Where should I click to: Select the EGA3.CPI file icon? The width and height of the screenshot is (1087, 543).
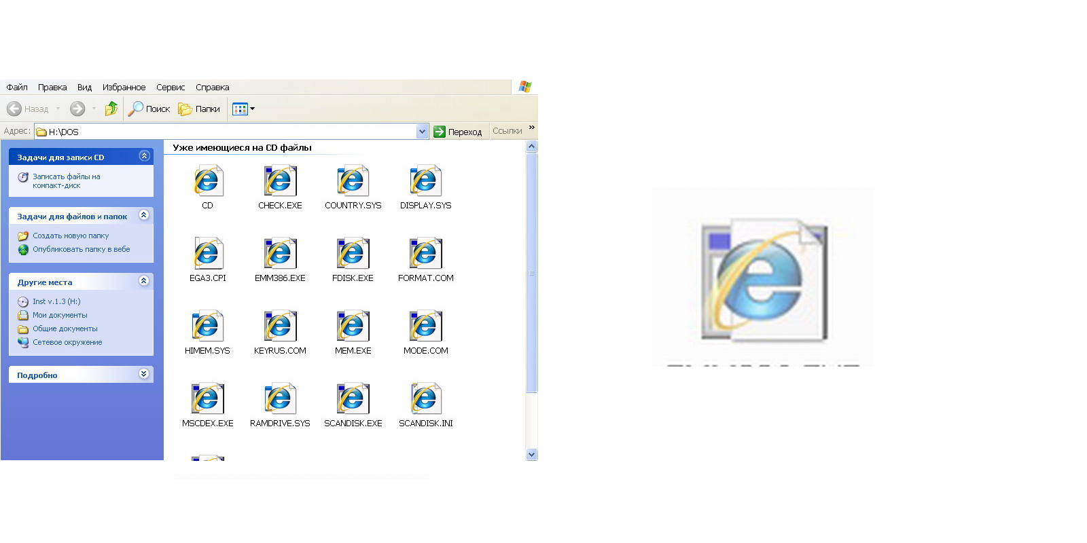tap(207, 253)
